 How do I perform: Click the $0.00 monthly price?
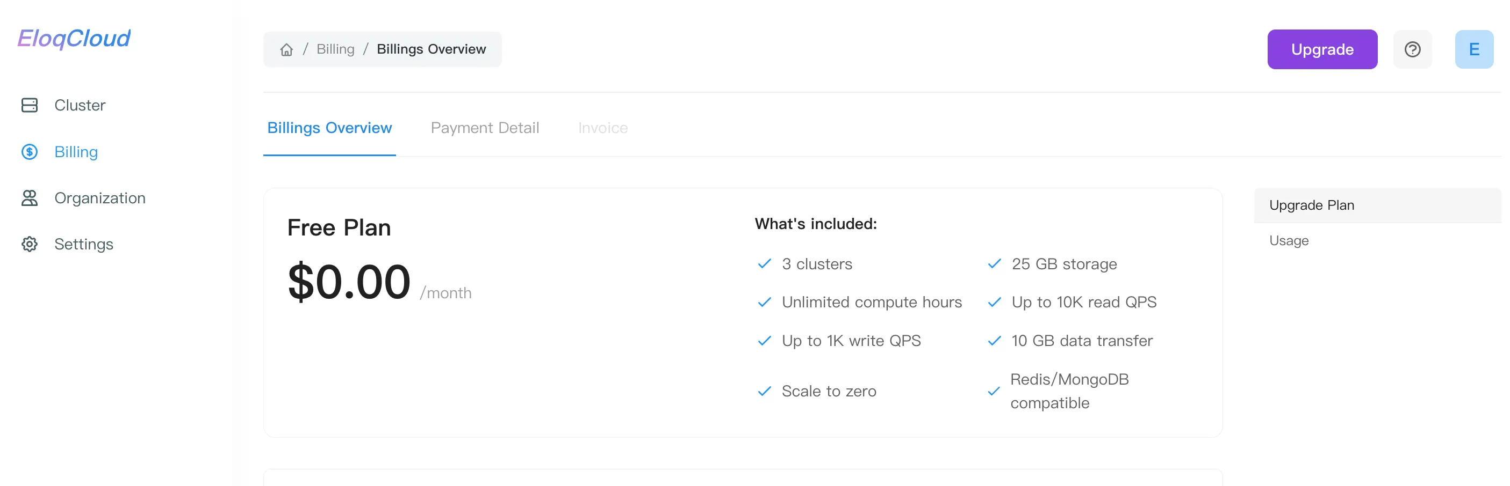coord(349,283)
